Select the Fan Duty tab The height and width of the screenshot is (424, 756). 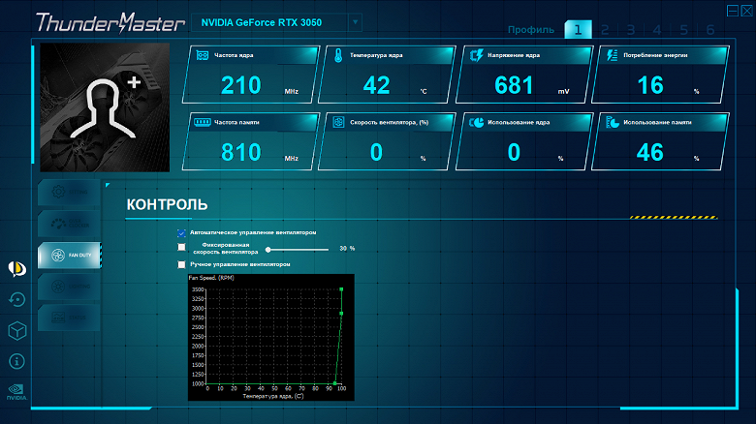click(x=69, y=255)
